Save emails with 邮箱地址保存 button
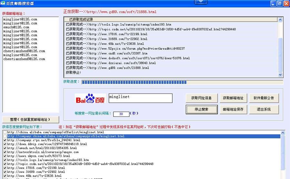Image resolution: width=290 pixels, height=179 pixels. [233, 109]
